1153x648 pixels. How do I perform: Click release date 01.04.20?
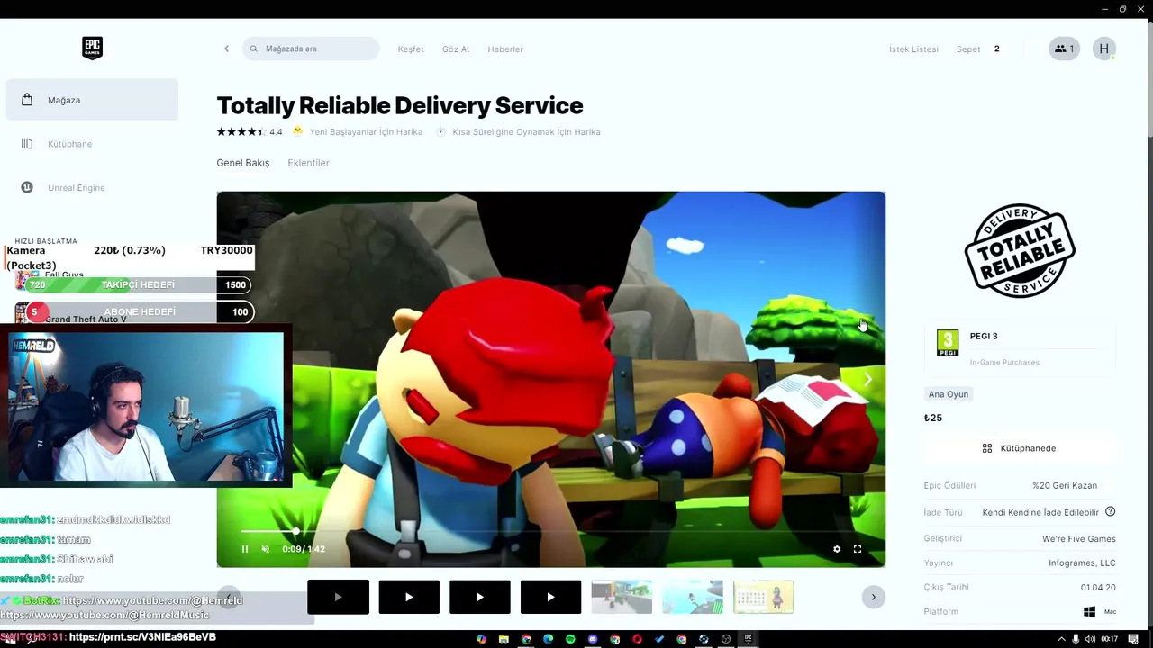pyautogui.click(x=1098, y=588)
